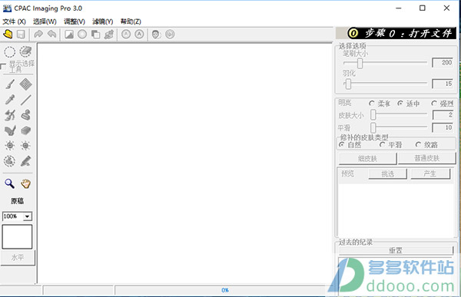Select the rubber stamp tool

(25, 115)
